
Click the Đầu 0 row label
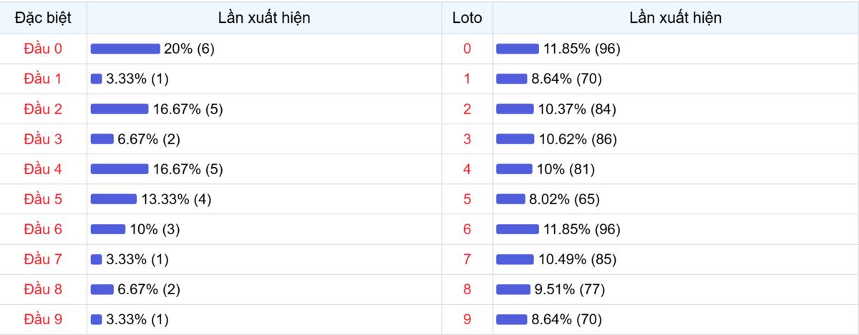tap(43, 49)
